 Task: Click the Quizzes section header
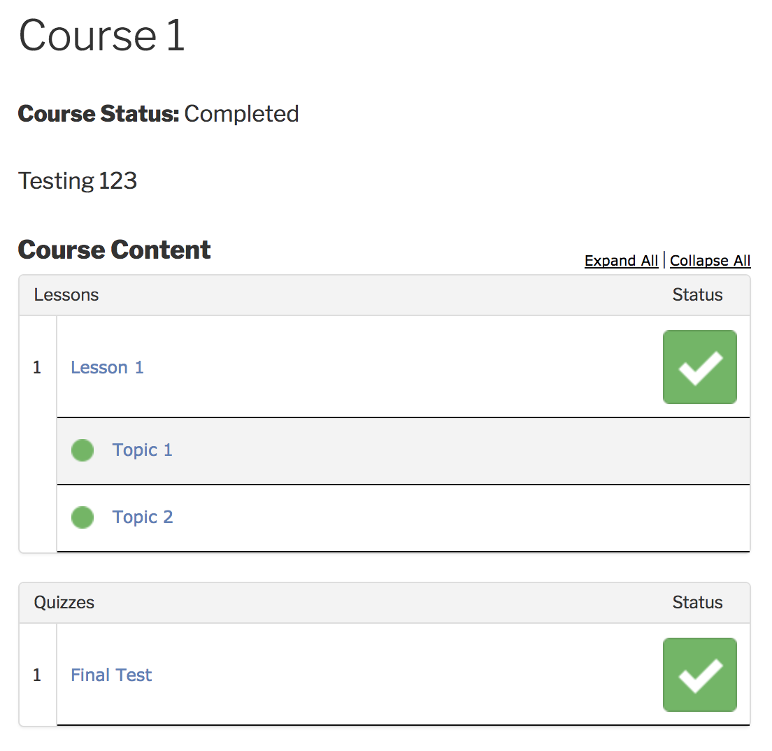pos(64,602)
